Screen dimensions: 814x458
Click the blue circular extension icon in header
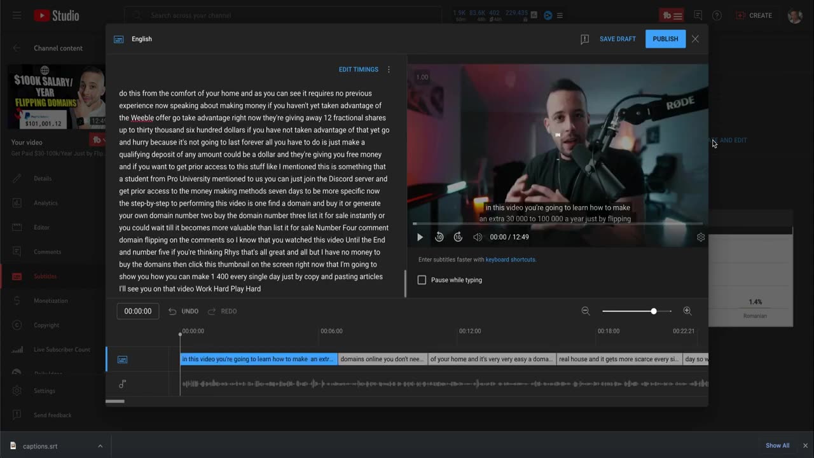click(x=548, y=15)
